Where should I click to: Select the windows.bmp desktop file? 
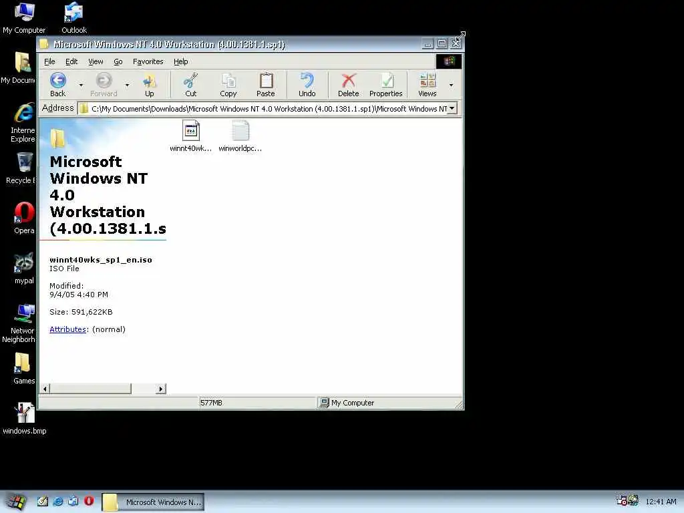(x=25, y=419)
